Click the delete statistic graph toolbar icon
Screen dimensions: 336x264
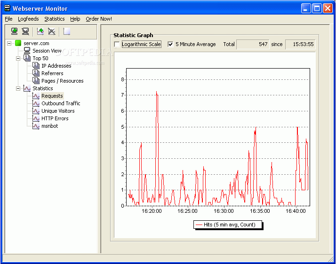pos(52,31)
